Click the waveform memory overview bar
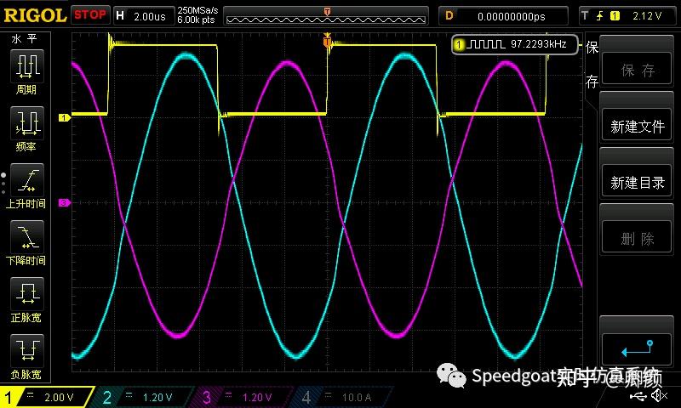Image resolution: width=681 pixels, height=408 pixels. pos(326,16)
